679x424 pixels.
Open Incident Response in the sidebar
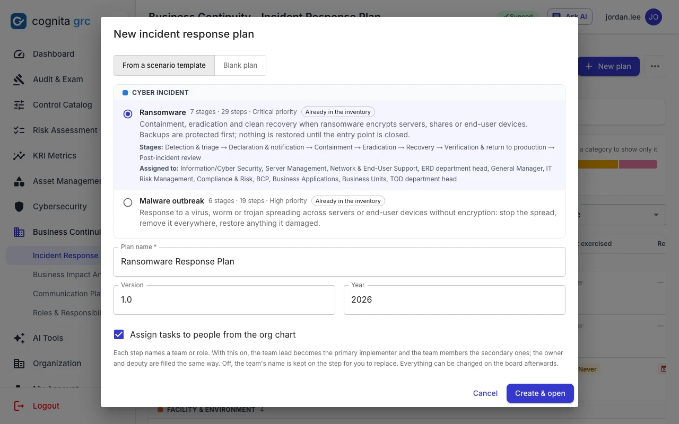[54, 255]
